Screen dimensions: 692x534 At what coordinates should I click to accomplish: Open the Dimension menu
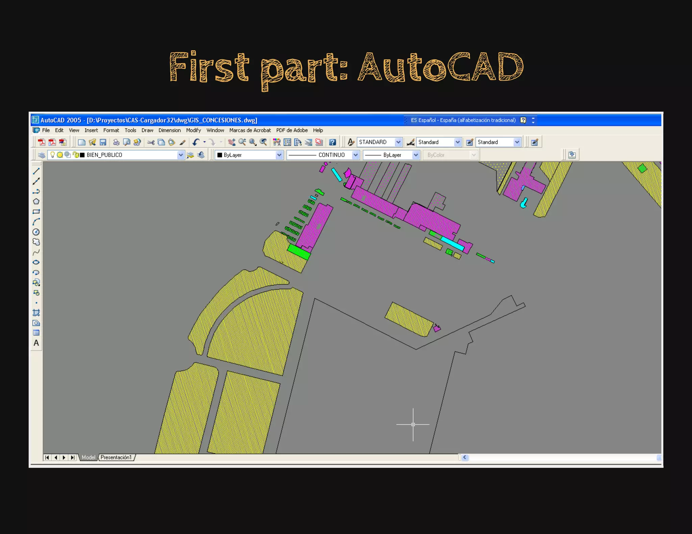point(170,130)
